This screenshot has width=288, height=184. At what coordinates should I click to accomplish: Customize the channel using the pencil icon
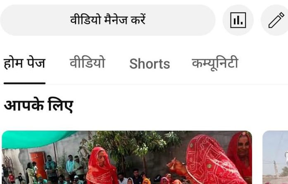[276, 20]
